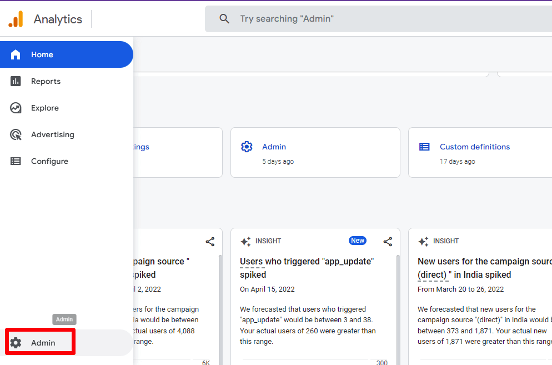Viewport: 552px width, 365px height.
Task: Click the Analytics title text
Action: [x=58, y=19]
